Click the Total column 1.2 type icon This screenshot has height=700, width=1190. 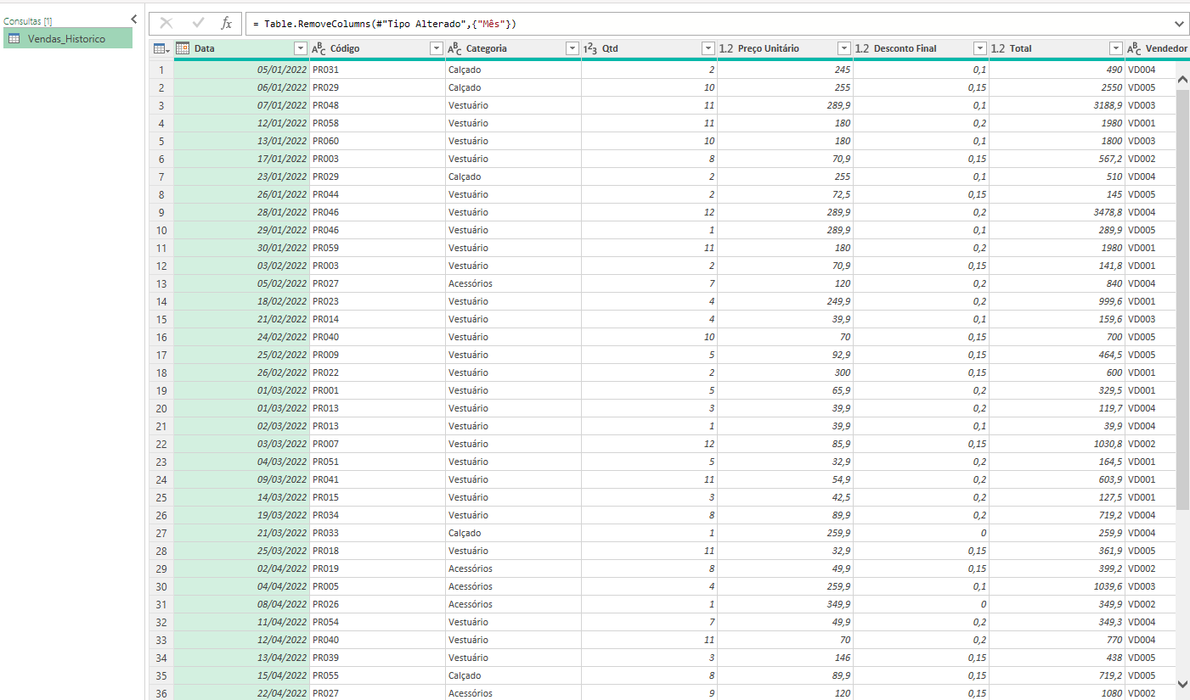[998, 48]
